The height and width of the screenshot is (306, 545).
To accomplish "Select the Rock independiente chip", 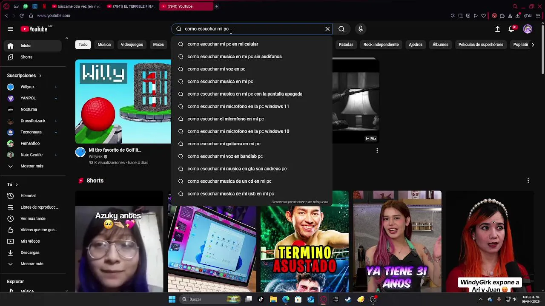I will click(381, 45).
